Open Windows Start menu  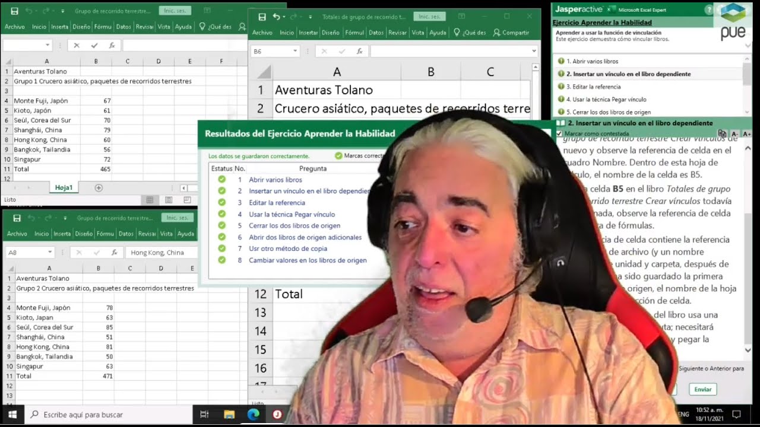[12, 415]
